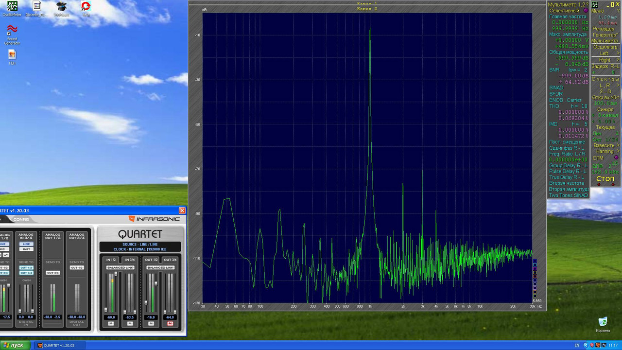Open the Hanning window selector
Screen dimensions: 622x350
click(x=605, y=151)
